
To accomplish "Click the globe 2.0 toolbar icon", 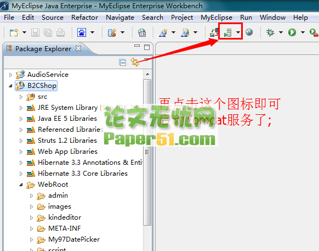I will (142, 32).
